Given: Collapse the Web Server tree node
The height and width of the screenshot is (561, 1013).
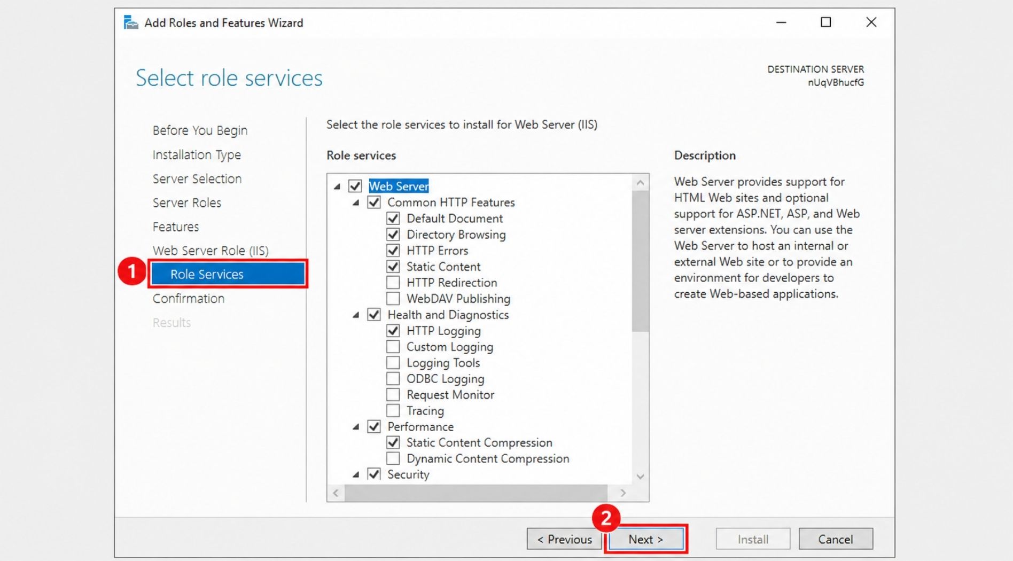Looking at the screenshot, I should coord(337,186).
